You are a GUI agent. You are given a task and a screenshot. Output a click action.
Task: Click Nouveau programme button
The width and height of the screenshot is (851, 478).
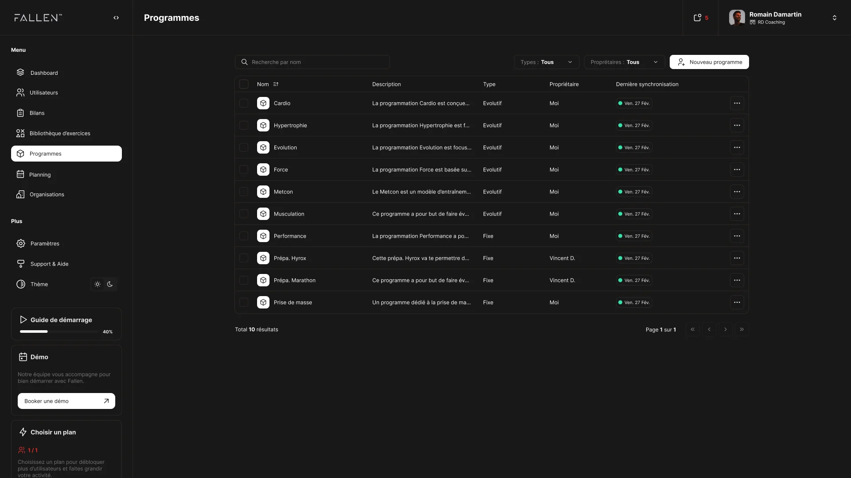[709, 62]
